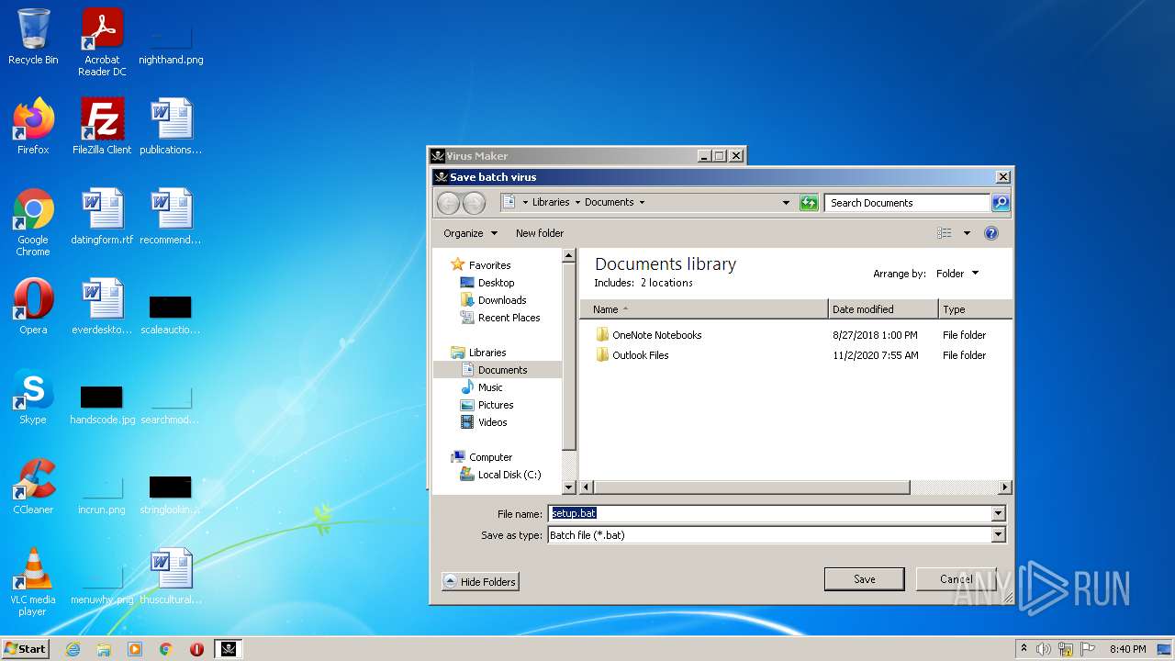Open Save as type combo box
Screen dimensions: 1175x661
777,534
